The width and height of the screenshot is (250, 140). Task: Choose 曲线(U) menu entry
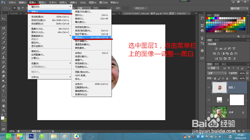(x=92, y=19)
